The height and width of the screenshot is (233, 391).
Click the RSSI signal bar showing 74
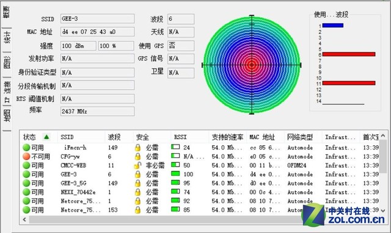click(175, 192)
